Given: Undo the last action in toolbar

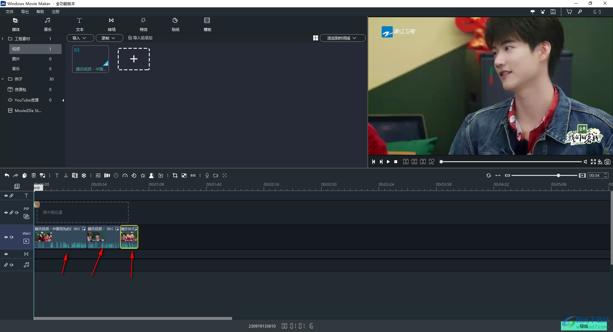Looking at the screenshot, I should (7, 175).
